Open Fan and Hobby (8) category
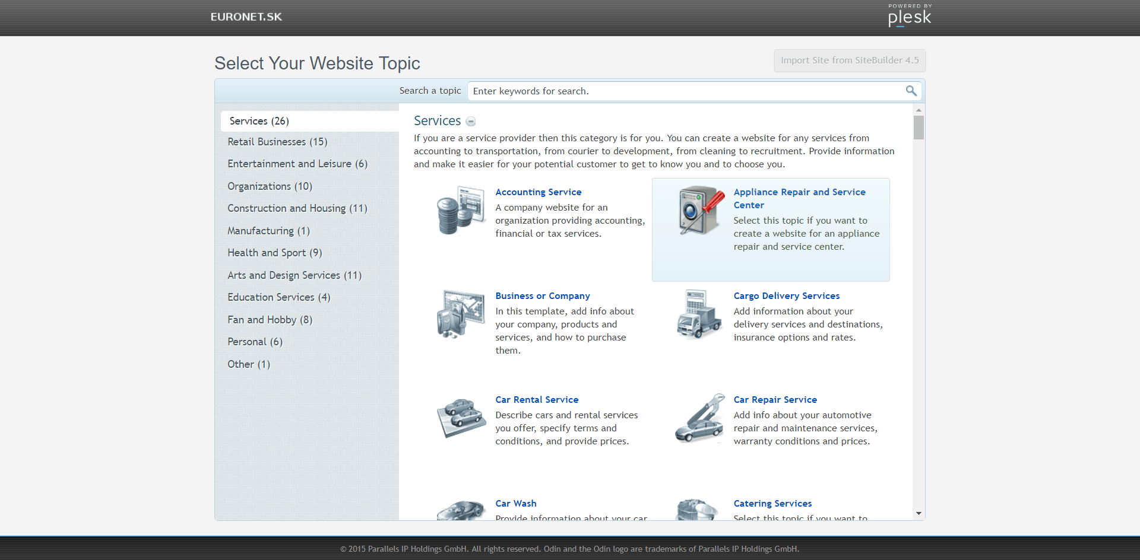 [270, 320]
